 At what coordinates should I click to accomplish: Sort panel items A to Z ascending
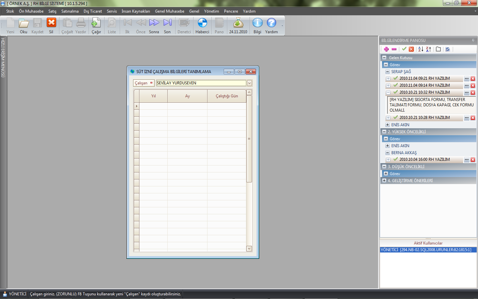[x=421, y=49]
